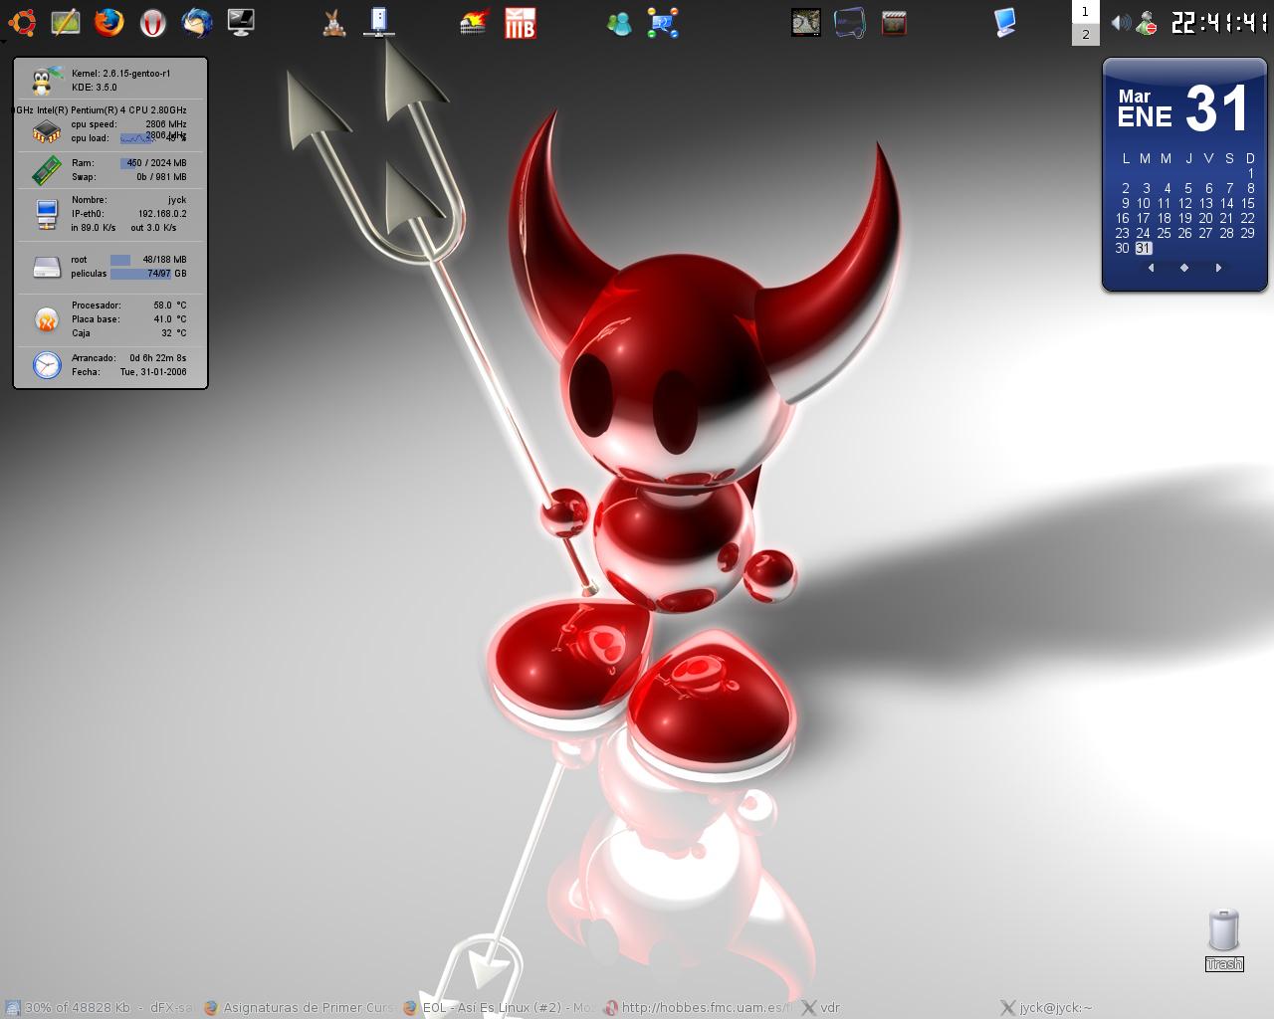
Task: Open Thunderbird mail client
Action: point(196,22)
